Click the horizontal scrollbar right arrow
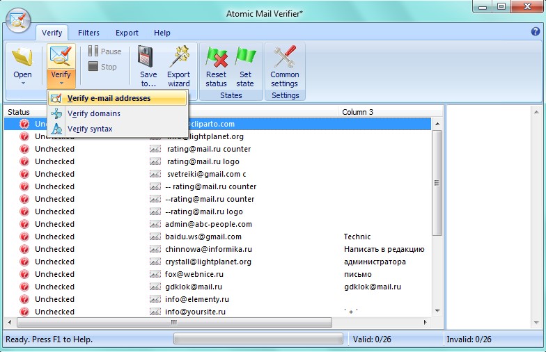Screen dimensions: 546x352 click(x=425, y=323)
